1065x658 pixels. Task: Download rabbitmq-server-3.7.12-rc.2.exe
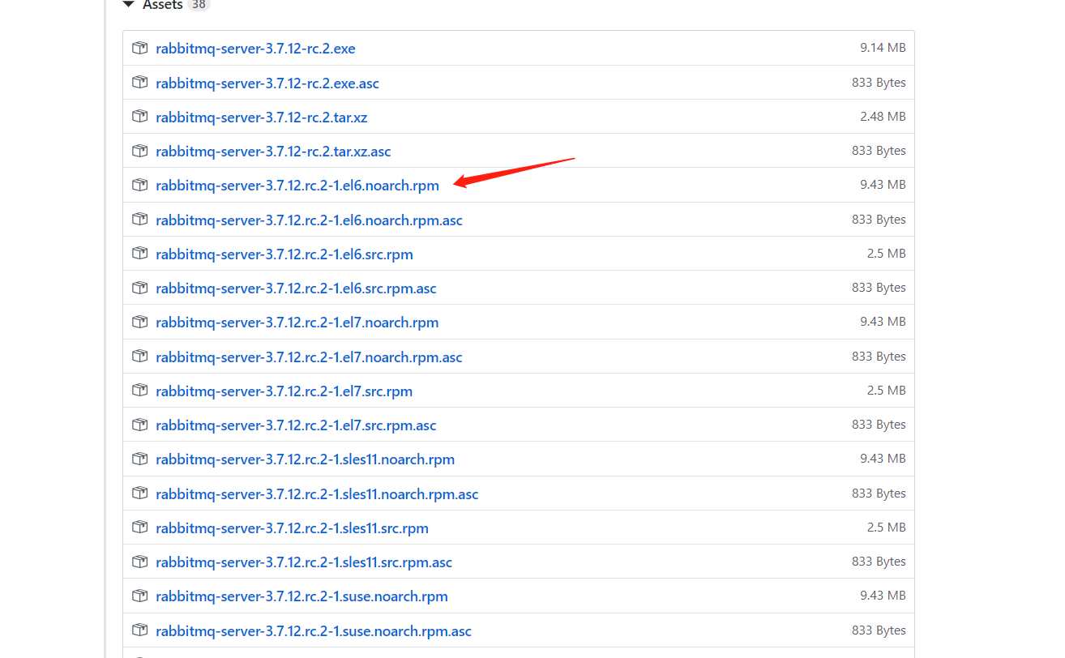[255, 49]
